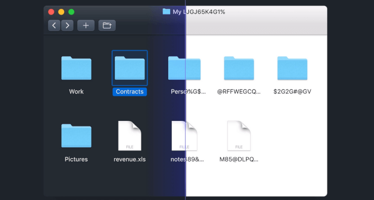Select the notes89& file icon
The height and width of the screenshot is (200, 374).
184,136
